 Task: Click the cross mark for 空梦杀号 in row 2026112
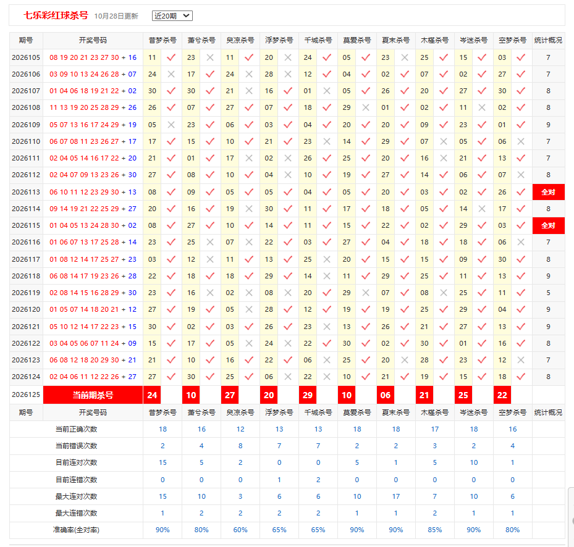coord(521,175)
